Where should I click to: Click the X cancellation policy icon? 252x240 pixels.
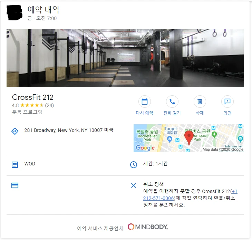coord(134,185)
